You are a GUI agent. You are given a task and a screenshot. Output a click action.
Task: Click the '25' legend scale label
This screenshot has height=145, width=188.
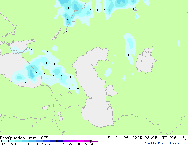click(x=58, y=144)
